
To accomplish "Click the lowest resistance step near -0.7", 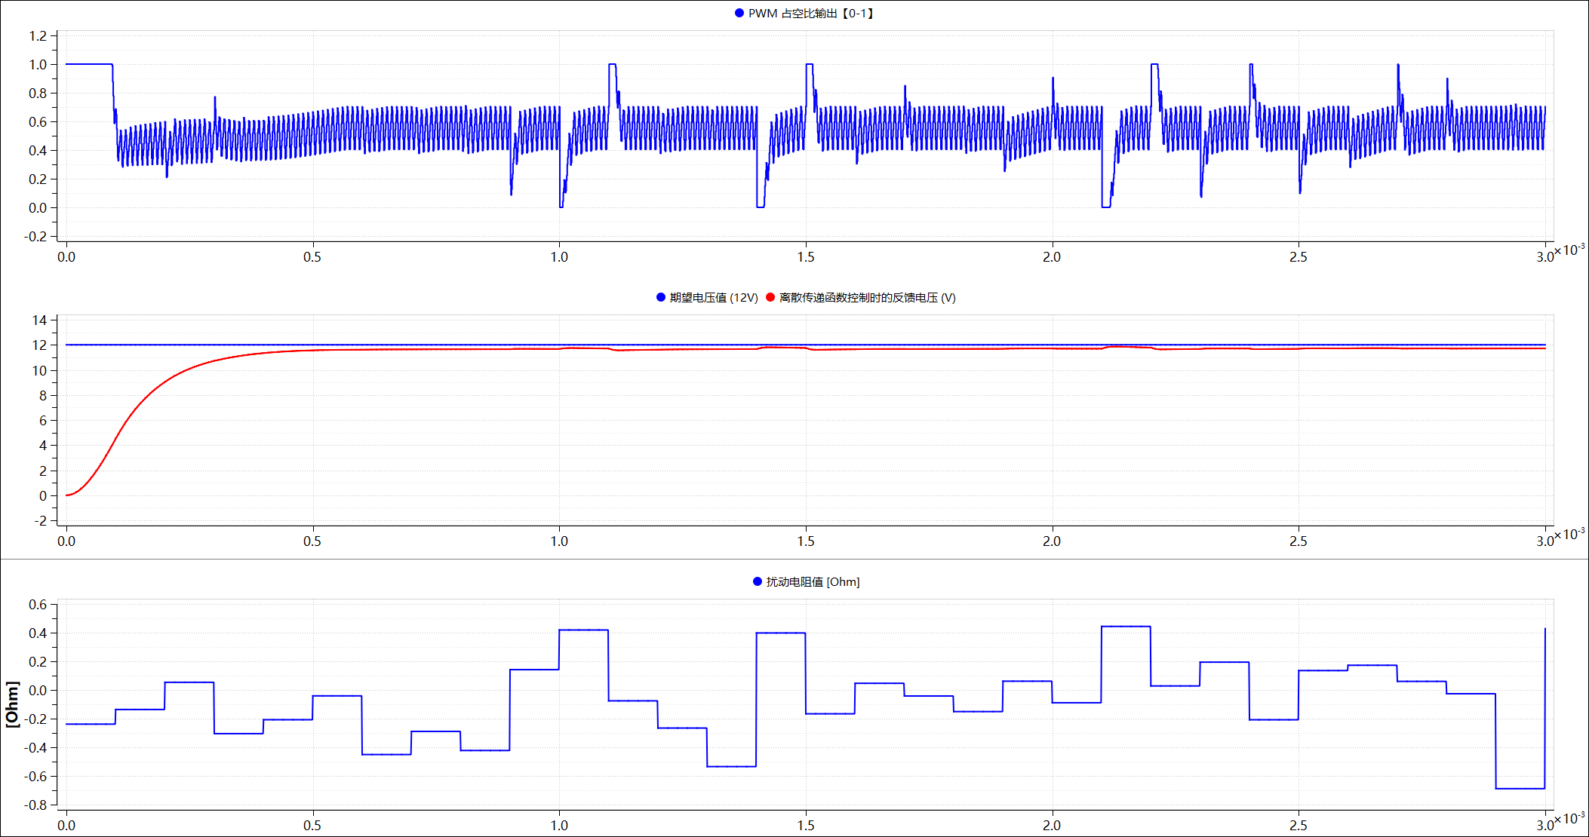I will pos(1520,789).
